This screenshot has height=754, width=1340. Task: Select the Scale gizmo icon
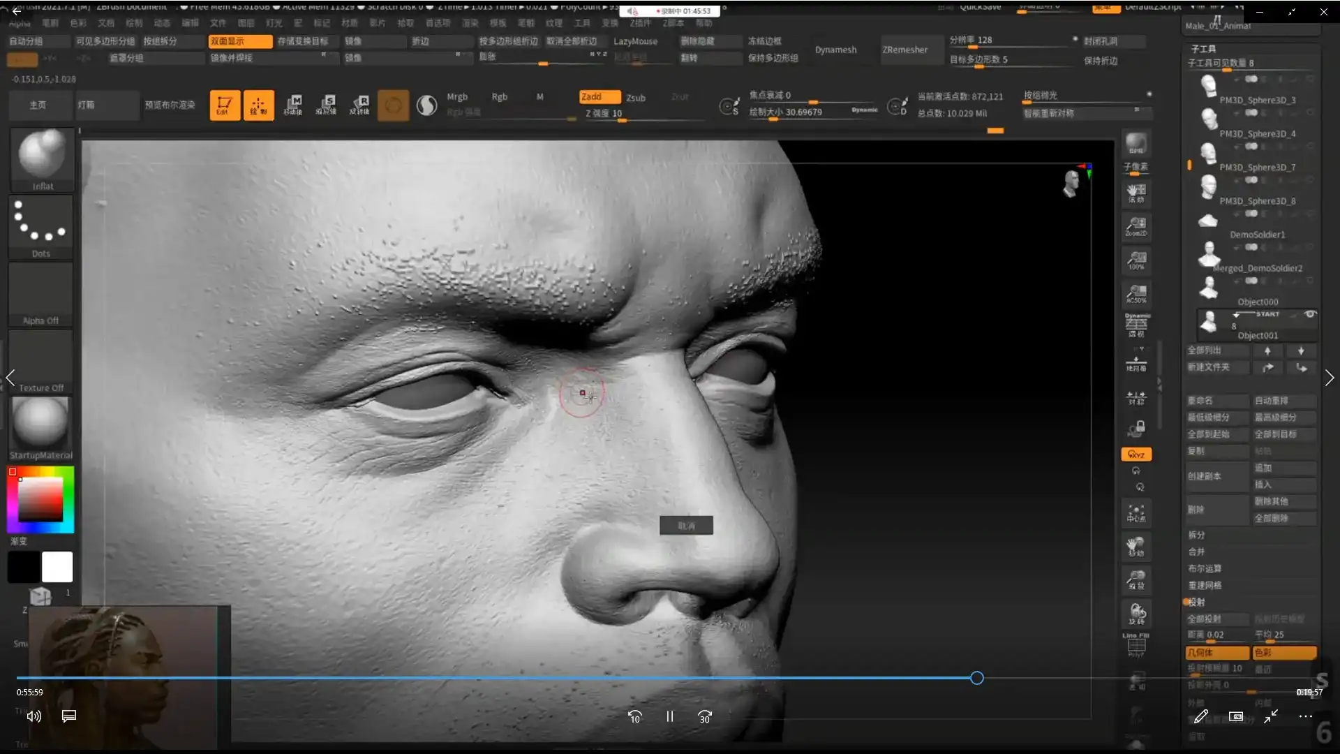point(326,105)
